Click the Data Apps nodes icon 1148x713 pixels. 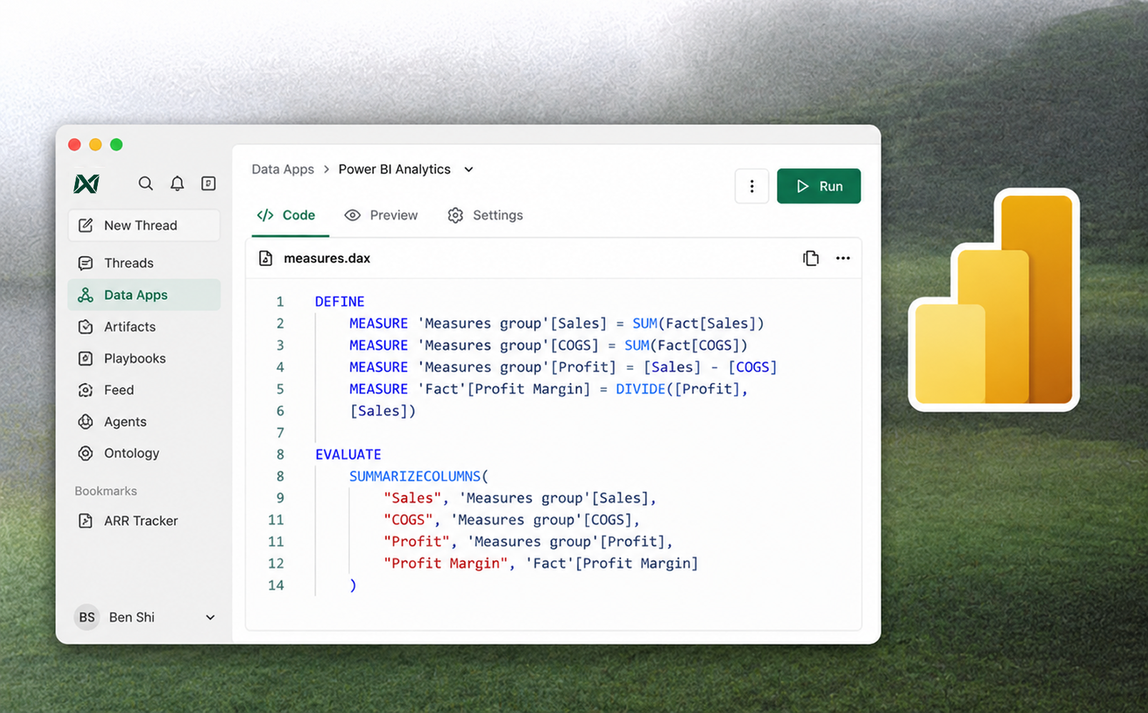[x=86, y=295]
